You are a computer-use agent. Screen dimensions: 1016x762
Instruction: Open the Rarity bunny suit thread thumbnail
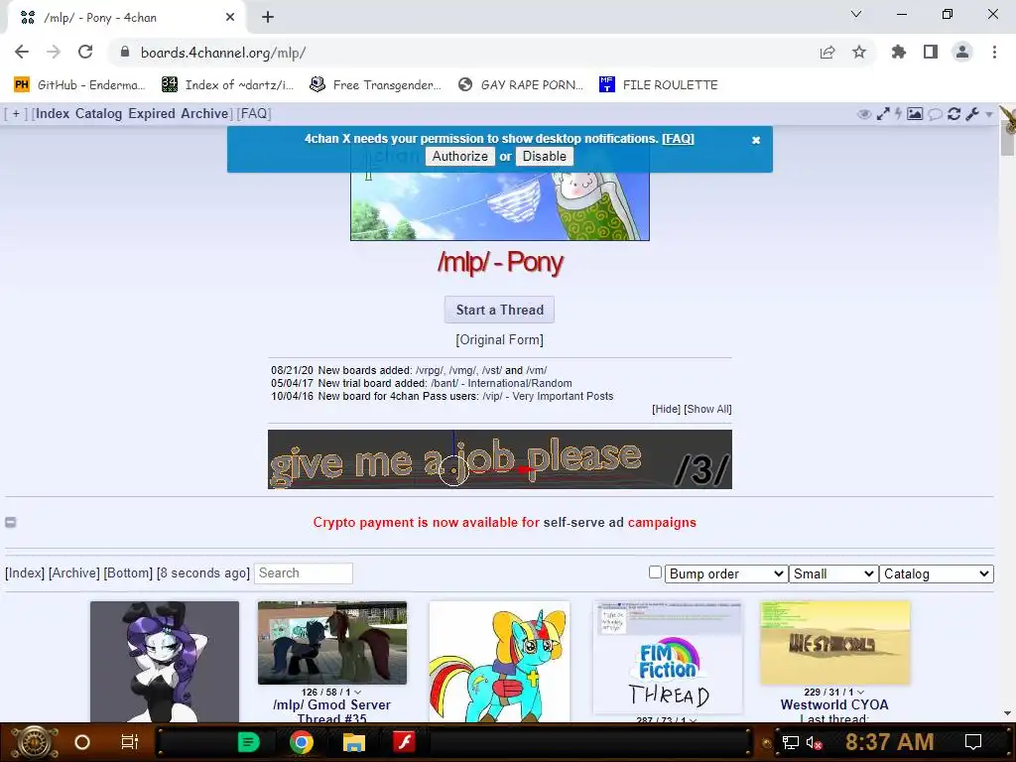coord(165,662)
